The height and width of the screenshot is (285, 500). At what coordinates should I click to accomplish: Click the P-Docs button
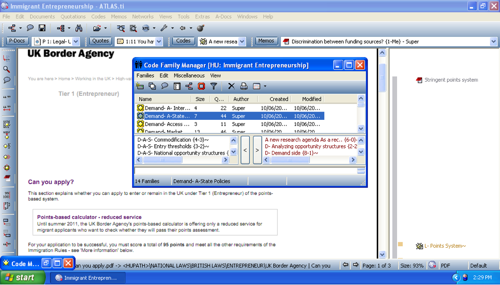tap(17, 41)
